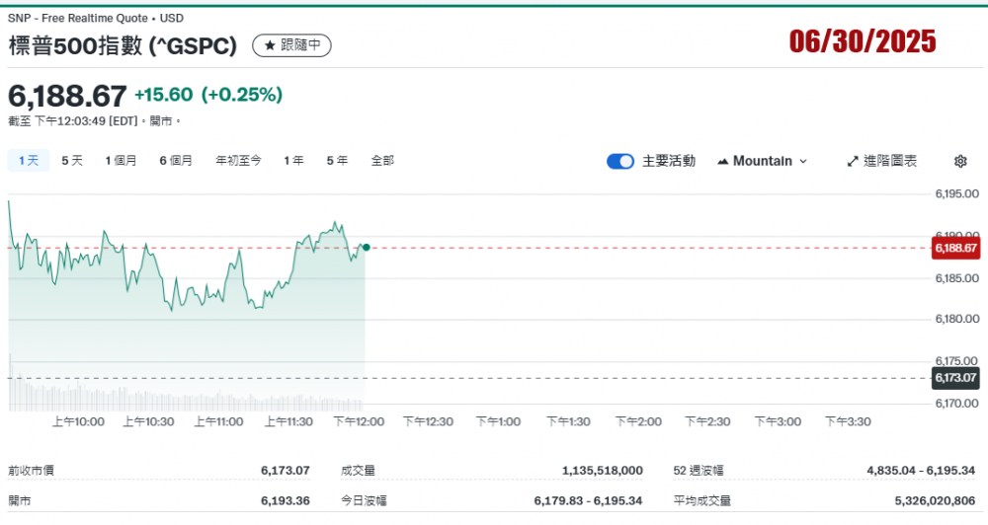
Task: Click the 跟隨中 follow button
Action: pyautogui.click(x=292, y=45)
